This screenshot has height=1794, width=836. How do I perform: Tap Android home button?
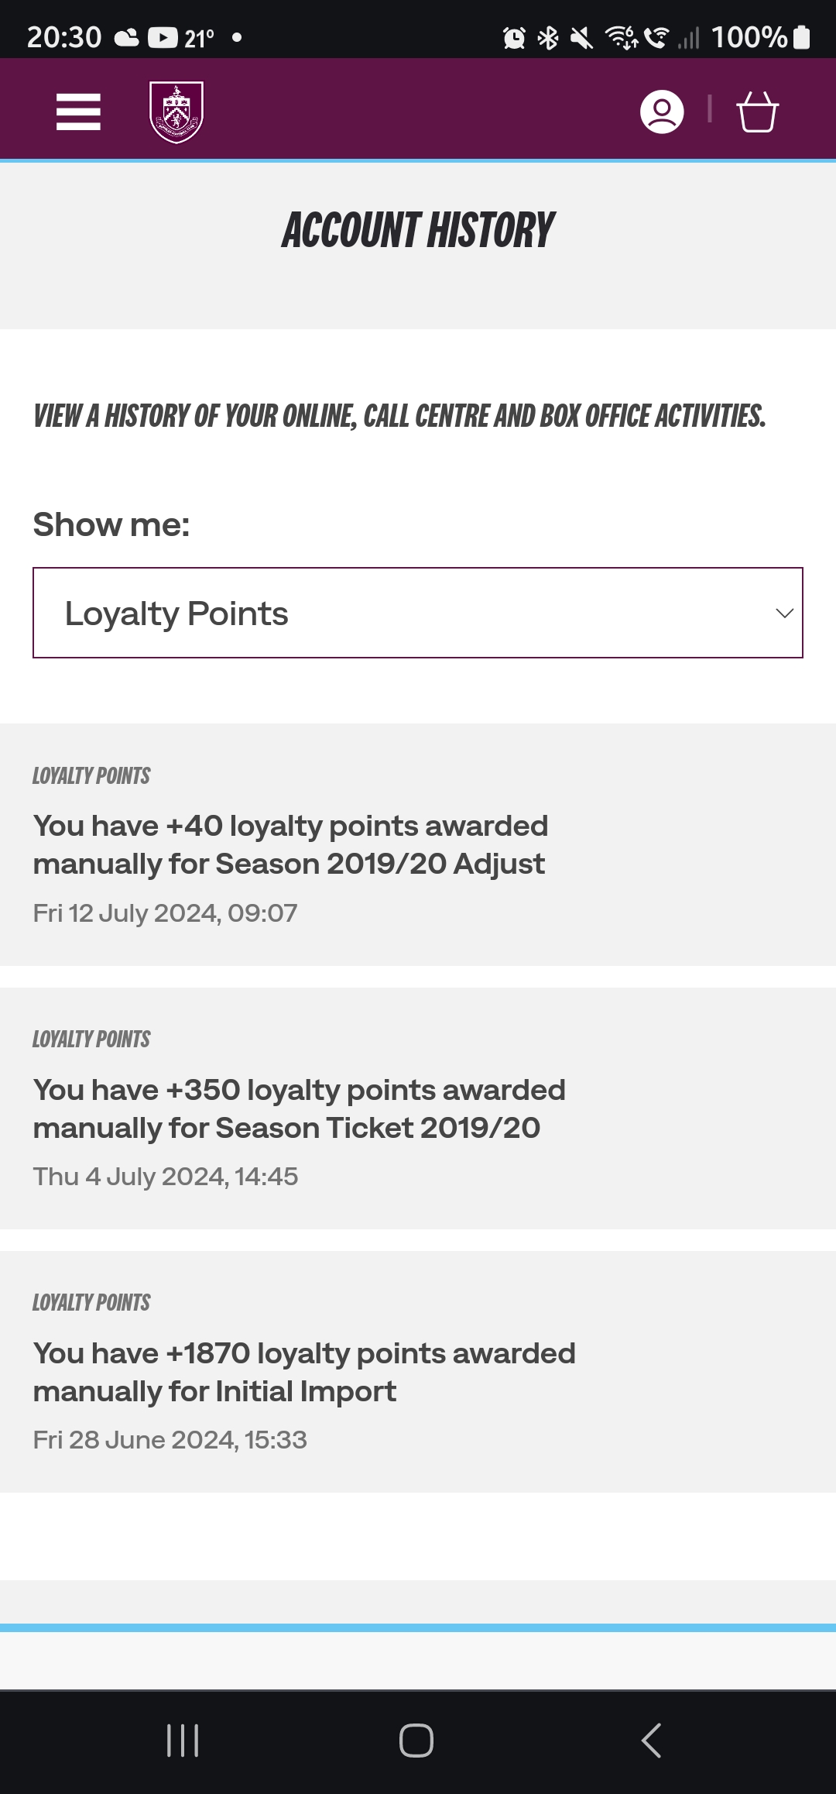416,1741
